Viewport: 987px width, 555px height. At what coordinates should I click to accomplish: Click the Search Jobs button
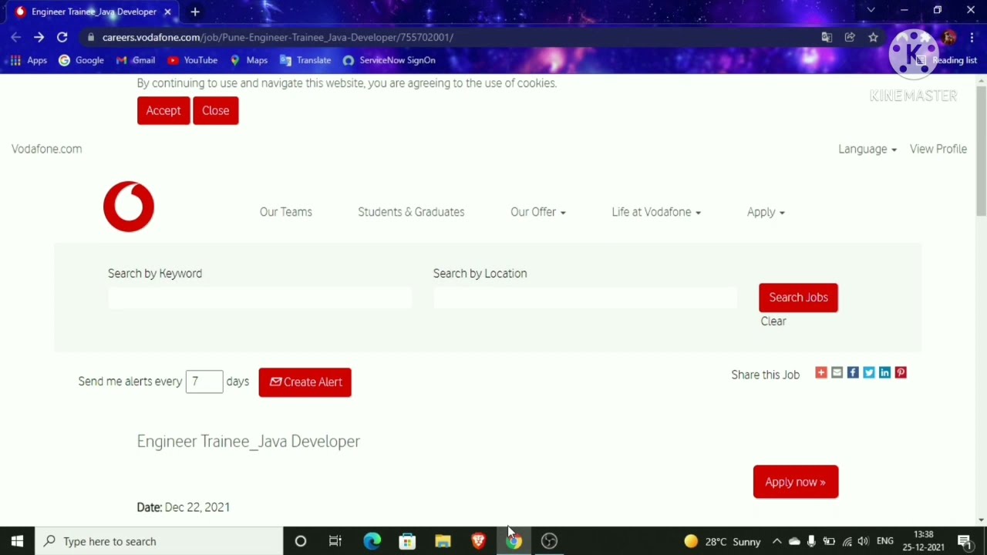pyautogui.click(x=798, y=298)
